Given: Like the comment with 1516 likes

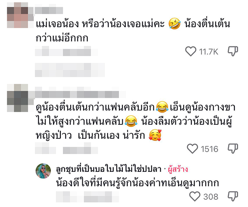Looking at the screenshot, I should 192,149.
